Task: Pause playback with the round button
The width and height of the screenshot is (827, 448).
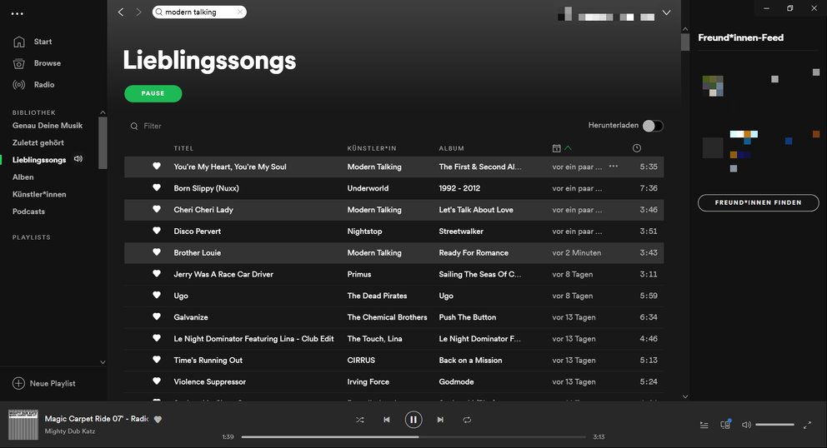Action: (413, 420)
